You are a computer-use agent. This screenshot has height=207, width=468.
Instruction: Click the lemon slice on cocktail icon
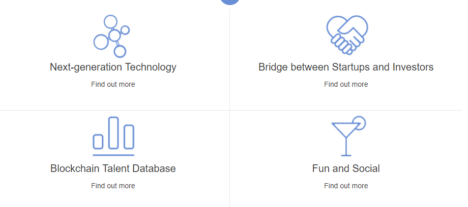[x=359, y=122]
